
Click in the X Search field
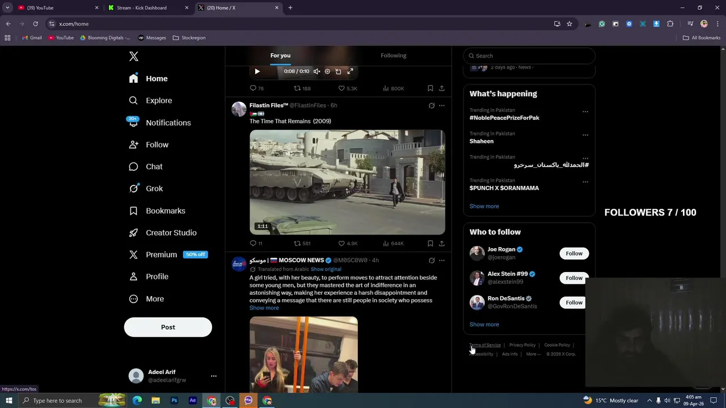(529, 56)
